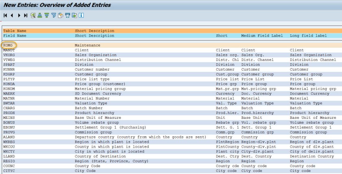Viewport: 342px width, 174px height.
Task: Sort the list in descending order
Action: tap(47, 15)
